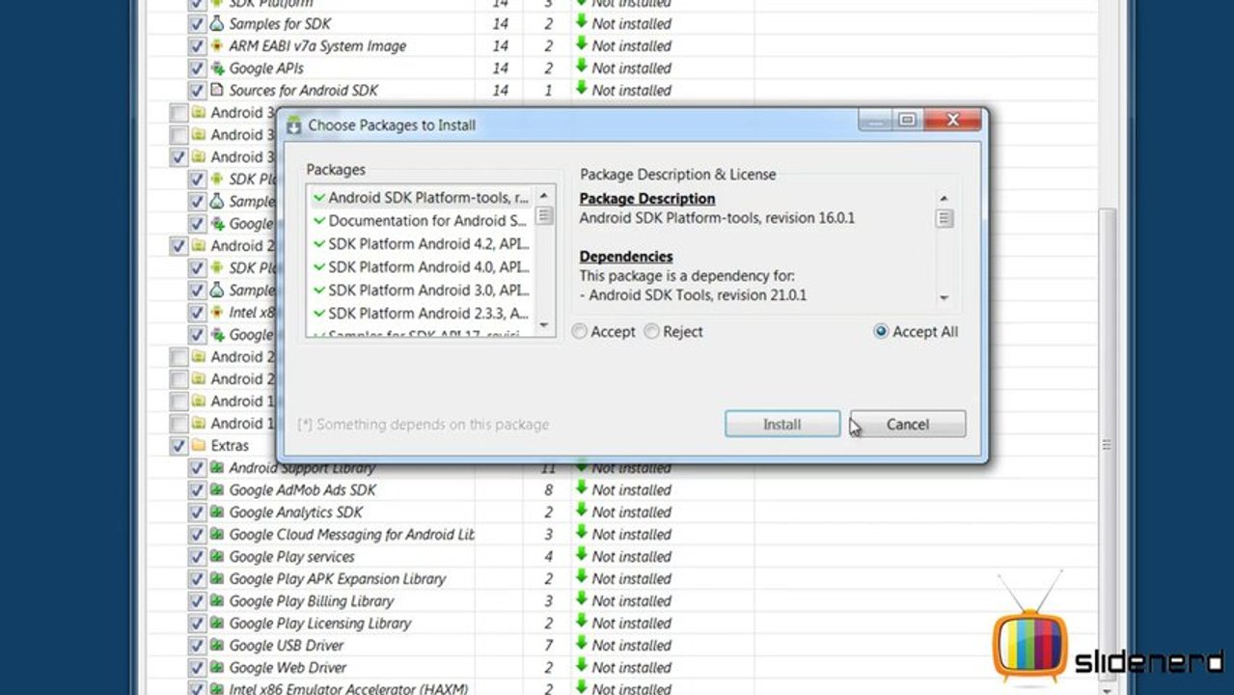Viewport: 1234px width, 695px height.
Task: Toggle the Extras folder checkbox
Action: 178,446
